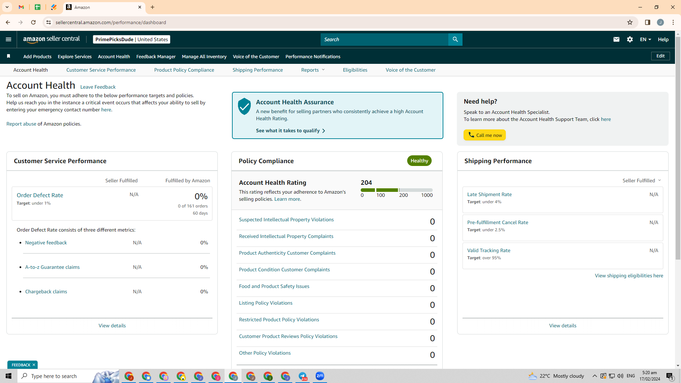
Task: Click View shipping eligibilities here
Action: point(629,276)
